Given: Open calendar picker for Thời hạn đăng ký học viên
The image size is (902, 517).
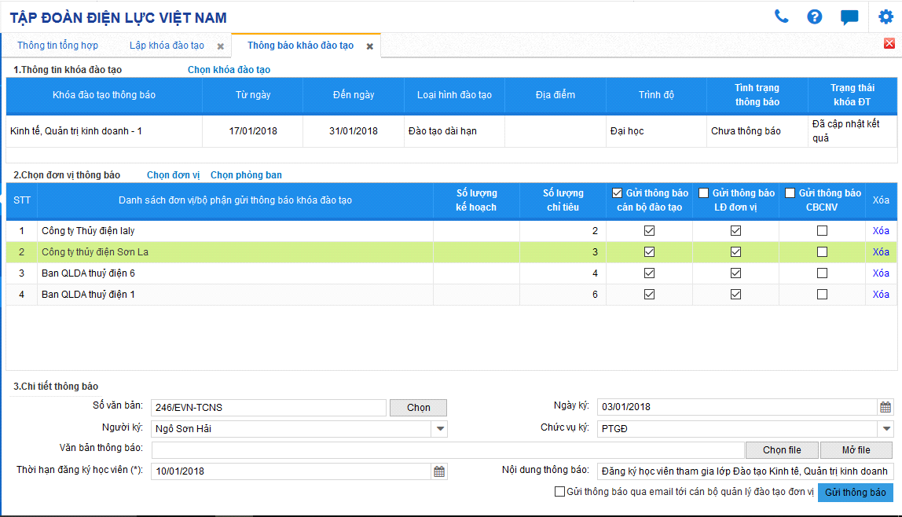Looking at the screenshot, I should tap(439, 471).
